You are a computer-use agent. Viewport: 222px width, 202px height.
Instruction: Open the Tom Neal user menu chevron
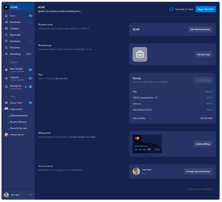click(x=30, y=195)
